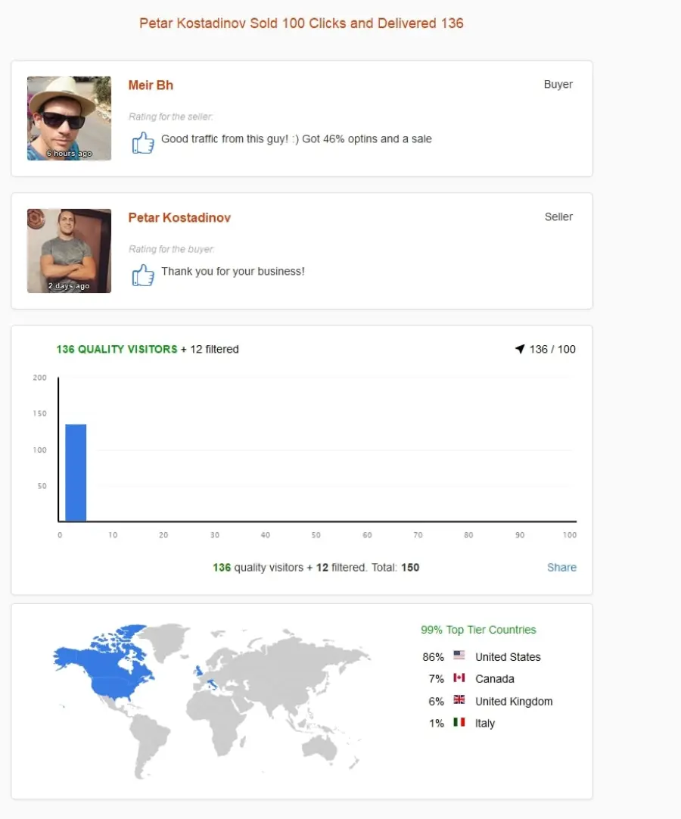Click the "Rating for the seller" label
Viewport: 681px width, 819px height.
point(171,117)
